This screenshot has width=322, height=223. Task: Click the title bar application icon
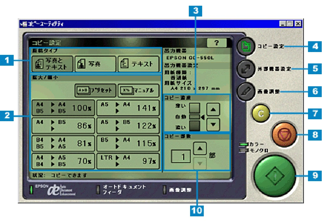coord(24,24)
